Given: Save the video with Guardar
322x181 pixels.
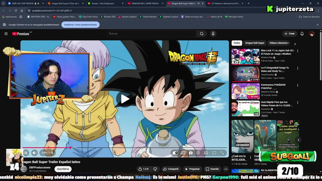Looking at the screenshot, I should pyautogui.click(x=213, y=169).
